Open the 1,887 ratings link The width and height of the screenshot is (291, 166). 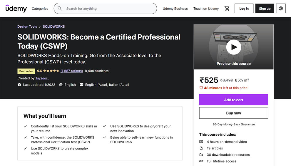tap(71, 71)
